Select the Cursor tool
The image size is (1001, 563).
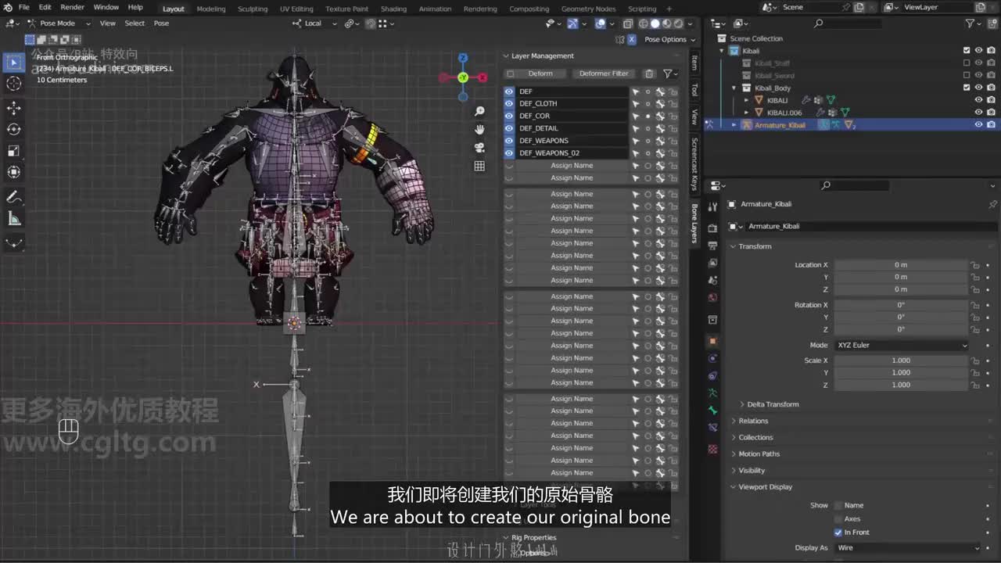point(14,84)
